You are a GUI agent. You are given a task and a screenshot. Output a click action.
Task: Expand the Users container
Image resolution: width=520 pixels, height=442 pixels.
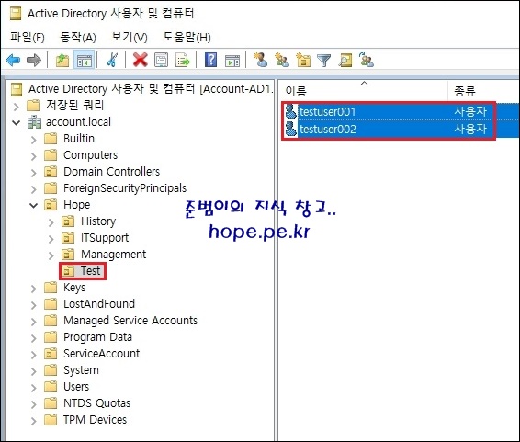tap(33, 388)
